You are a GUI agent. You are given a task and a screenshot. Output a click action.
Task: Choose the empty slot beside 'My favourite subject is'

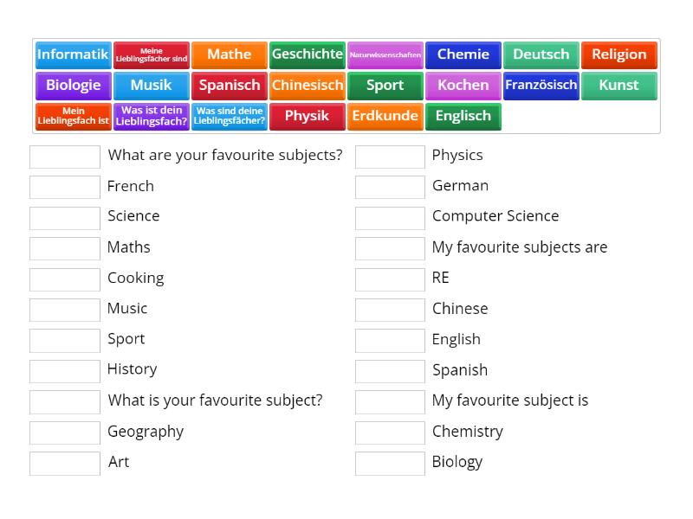point(390,401)
